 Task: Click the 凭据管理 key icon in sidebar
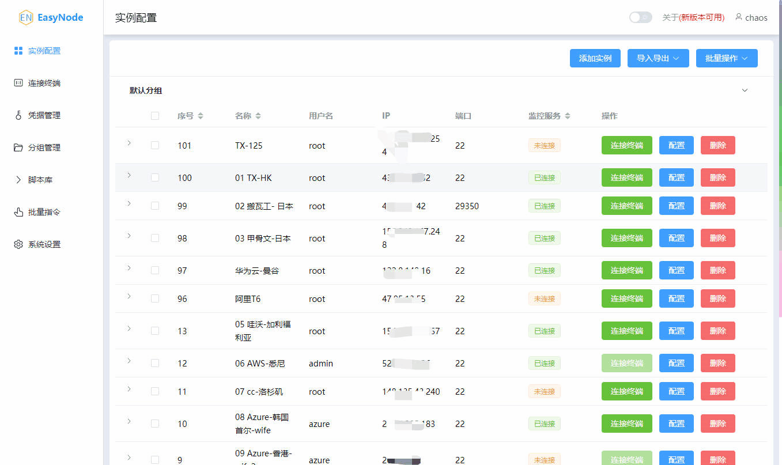(x=18, y=115)
